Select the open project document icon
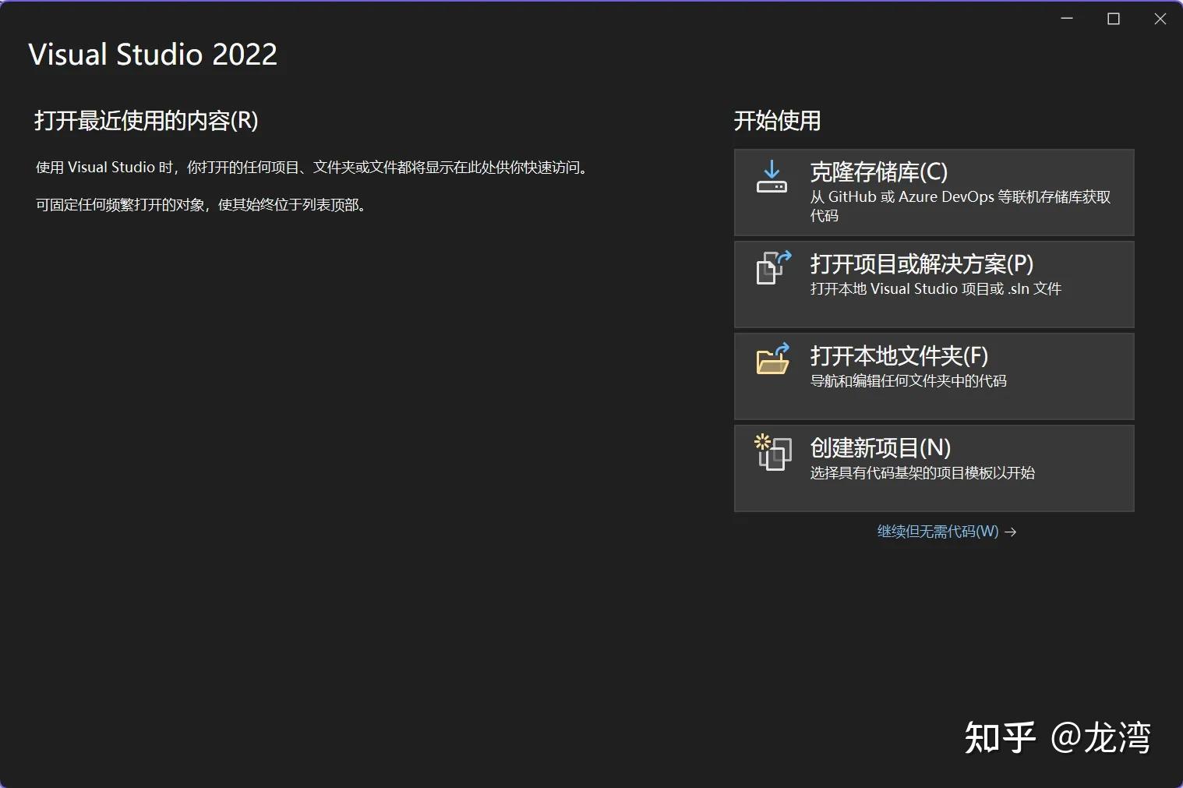The height and width of the screenshot is (788, 1183). [x=772, y=268]
